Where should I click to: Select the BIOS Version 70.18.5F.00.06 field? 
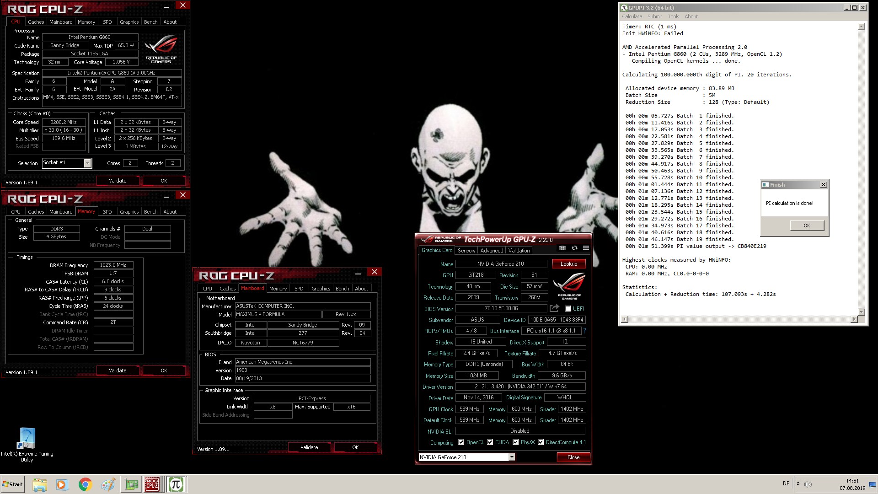pos(501,309)
